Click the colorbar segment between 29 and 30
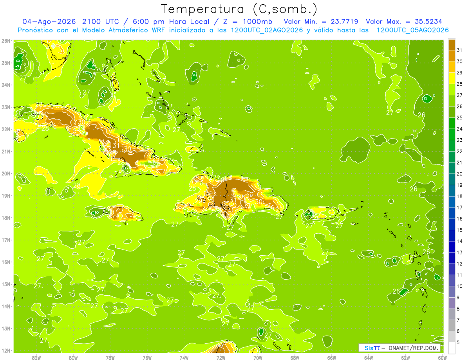The width and height of the screenshot is (470, 363). coord(452,67)
